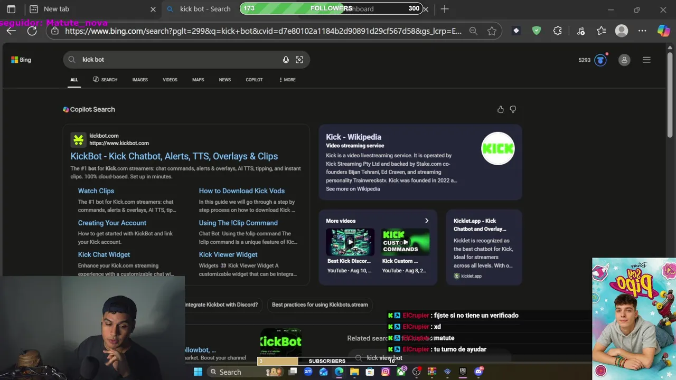Open the browser profile avatar
Viewport: 676px width, 380px height.
[x=622, y=31]
